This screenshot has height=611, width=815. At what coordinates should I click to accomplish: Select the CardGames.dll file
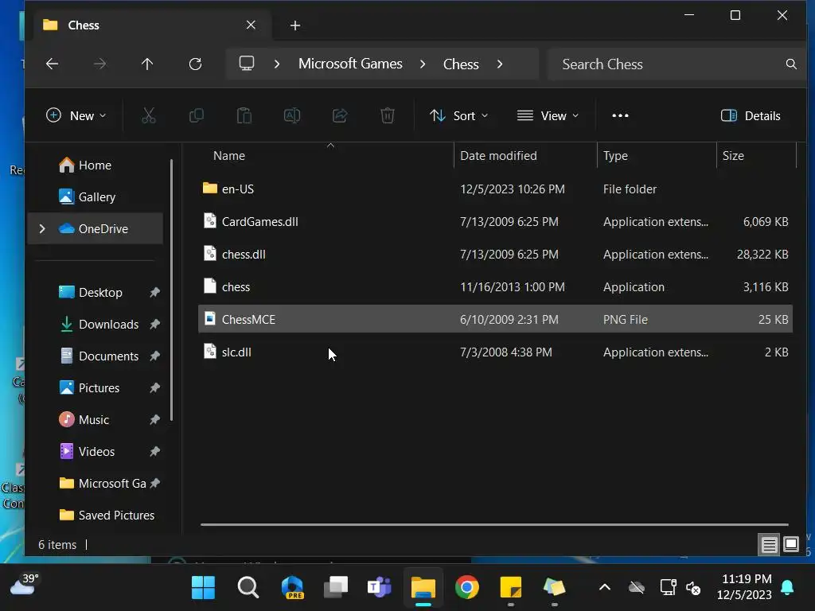[x=495, y=222]
